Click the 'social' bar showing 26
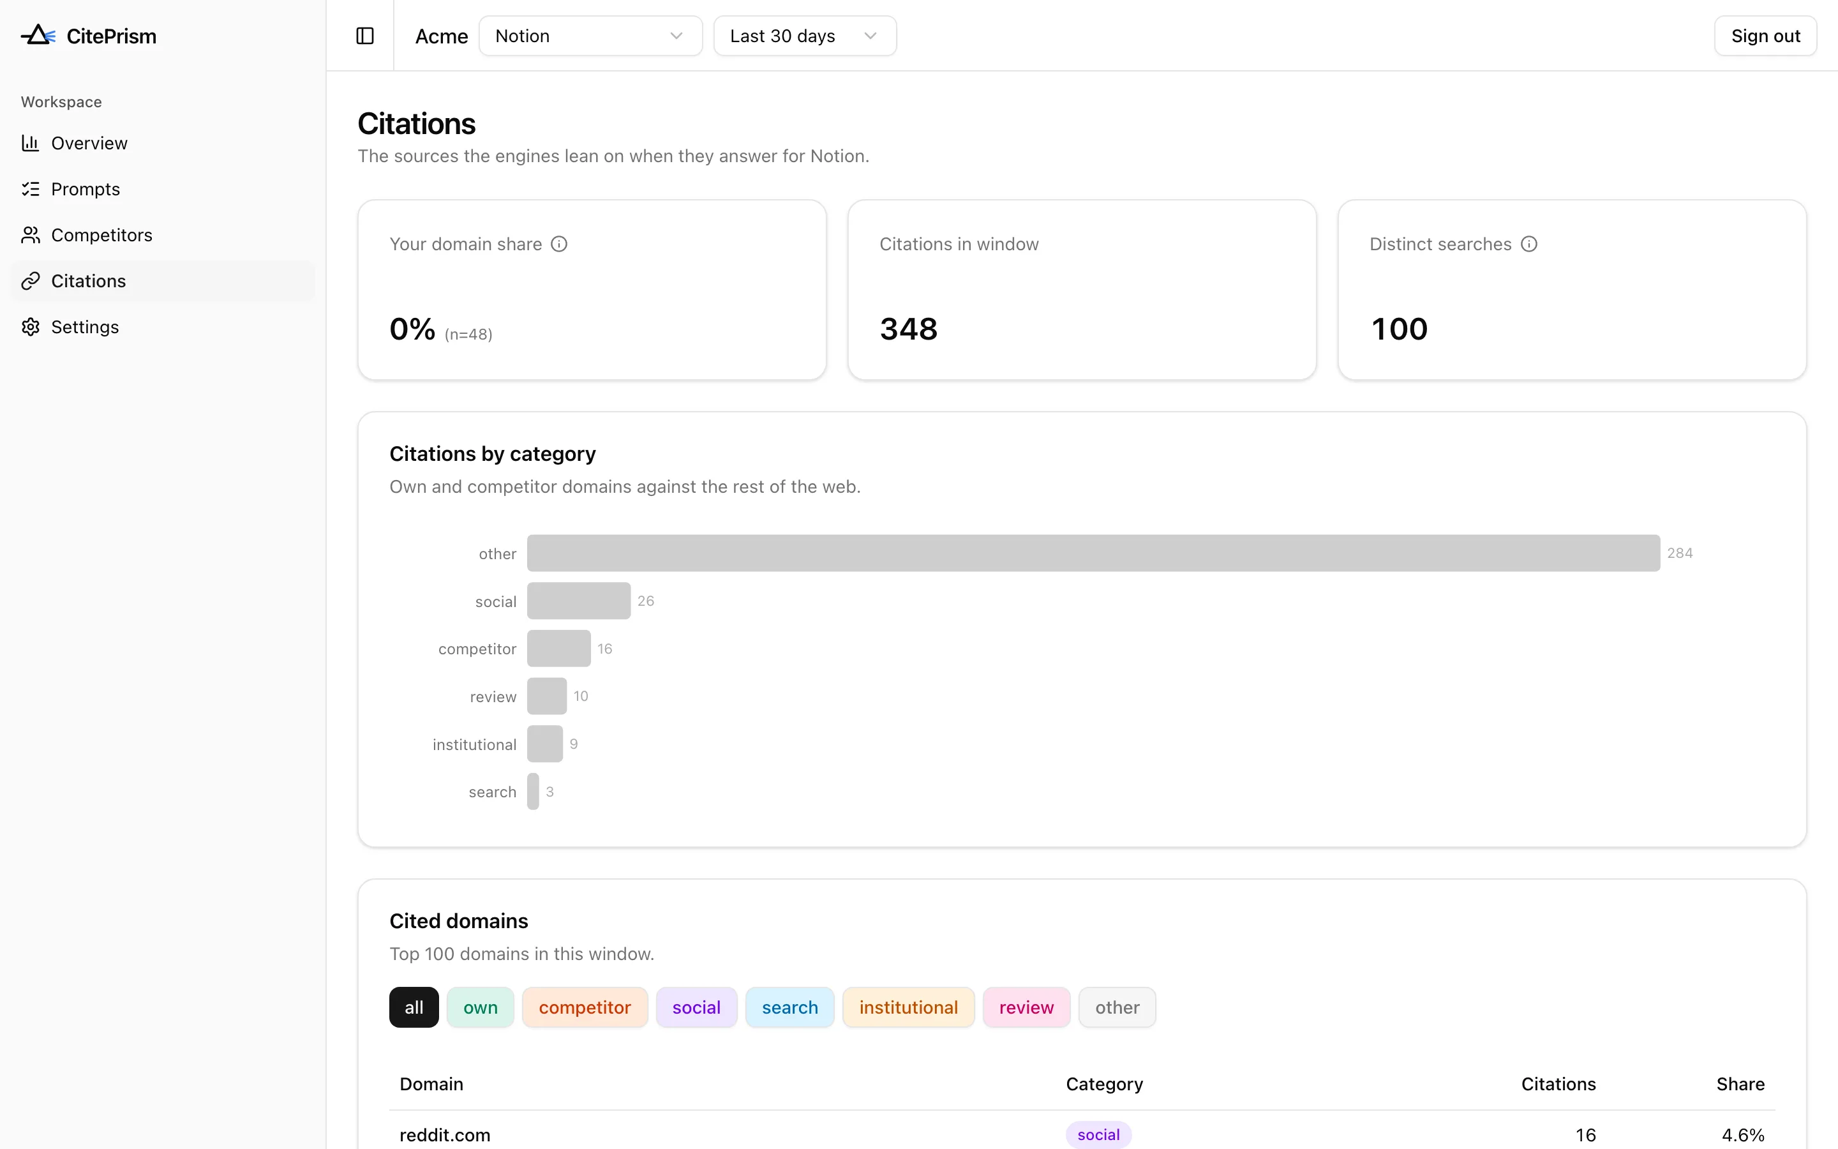 579,601
